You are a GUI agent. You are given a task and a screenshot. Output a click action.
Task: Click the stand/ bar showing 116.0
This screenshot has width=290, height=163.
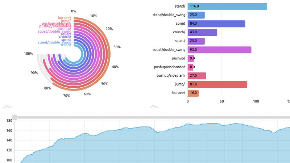click(x=227, y=7)
